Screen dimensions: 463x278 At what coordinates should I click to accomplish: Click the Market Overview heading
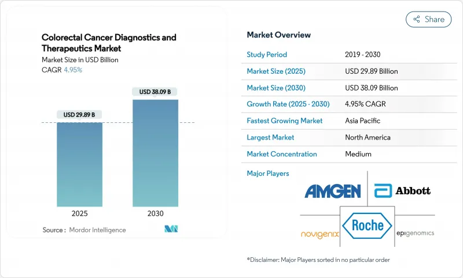click(278, 35)
